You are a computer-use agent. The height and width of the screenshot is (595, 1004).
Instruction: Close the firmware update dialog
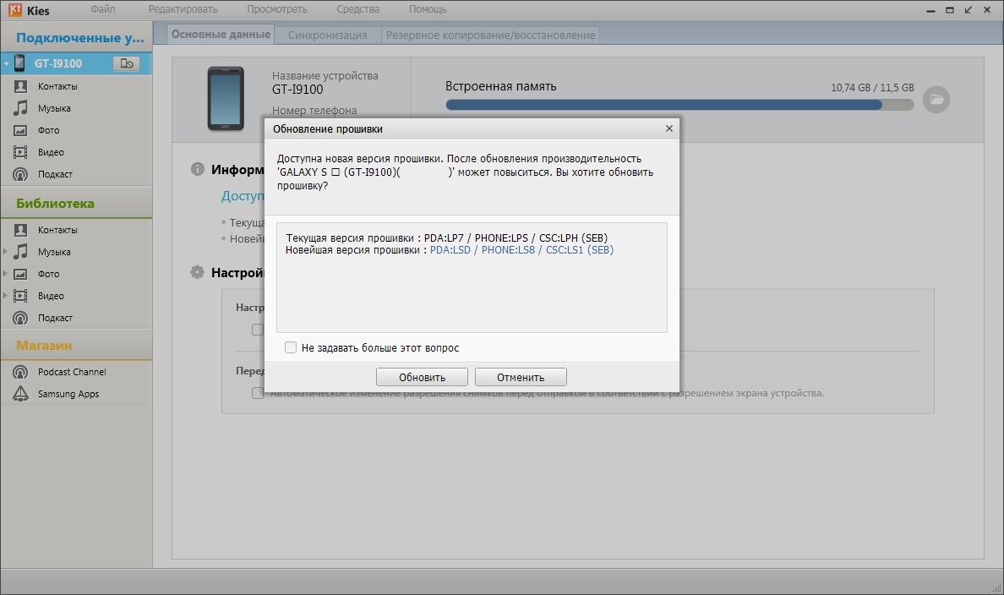coord(668,128)
